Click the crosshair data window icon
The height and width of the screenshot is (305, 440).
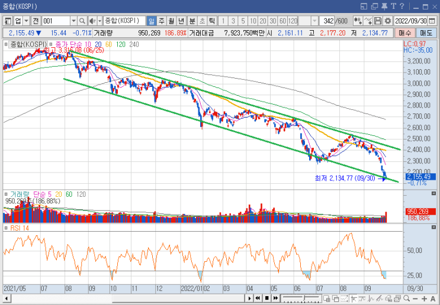point(327,298)
